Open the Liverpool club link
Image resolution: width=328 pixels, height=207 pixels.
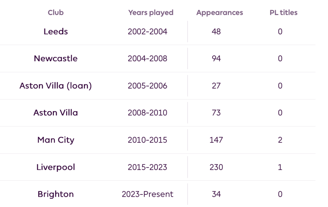56,167
